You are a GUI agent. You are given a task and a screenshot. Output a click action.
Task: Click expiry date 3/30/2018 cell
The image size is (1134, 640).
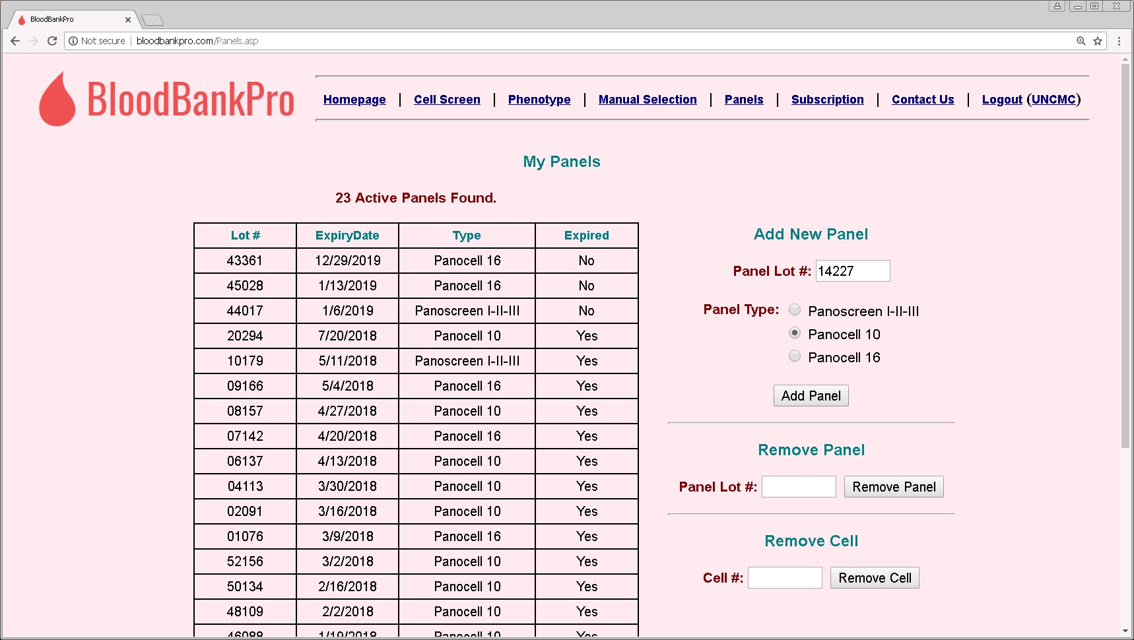point(348,486)
